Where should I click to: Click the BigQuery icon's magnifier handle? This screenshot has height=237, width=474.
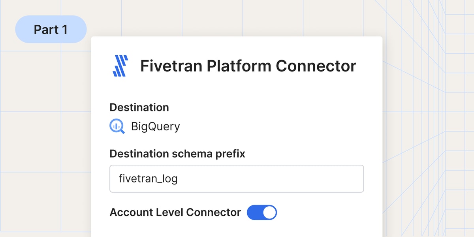pyautogui.click(x=122, y=131)
